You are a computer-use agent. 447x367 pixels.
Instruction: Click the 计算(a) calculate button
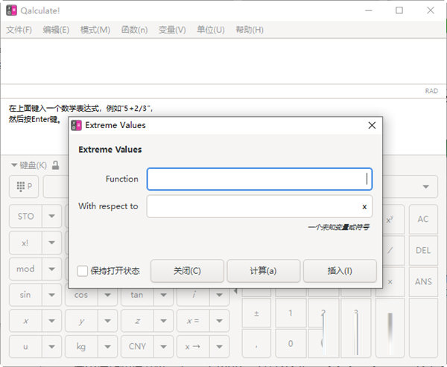[x=263, y=271]
